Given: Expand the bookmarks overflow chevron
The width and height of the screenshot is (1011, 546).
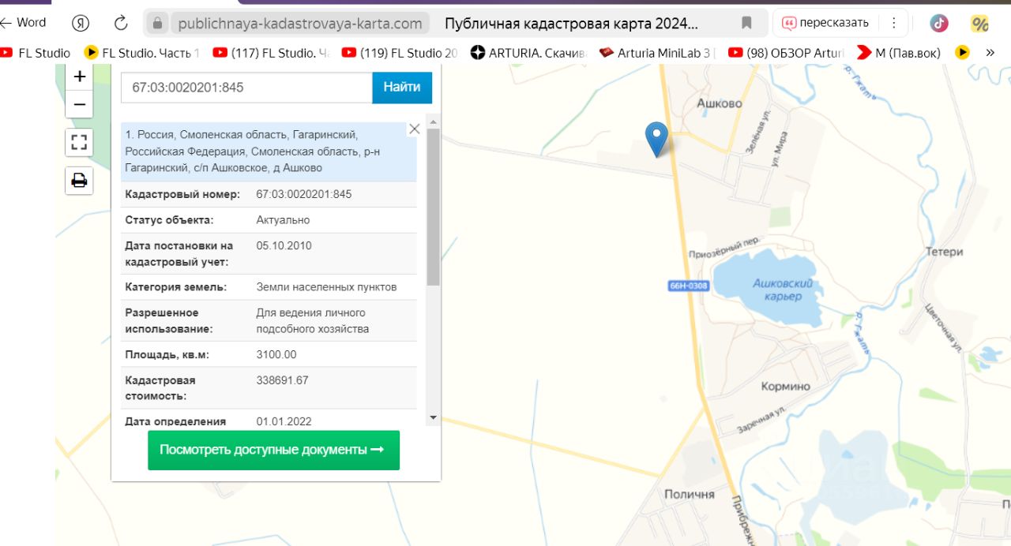Looking at the screenshot, I should (x=990, y=53).
